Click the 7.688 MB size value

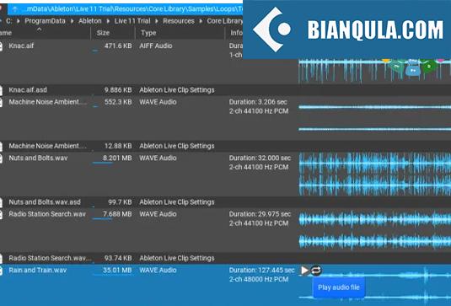(x=117, y=214)
